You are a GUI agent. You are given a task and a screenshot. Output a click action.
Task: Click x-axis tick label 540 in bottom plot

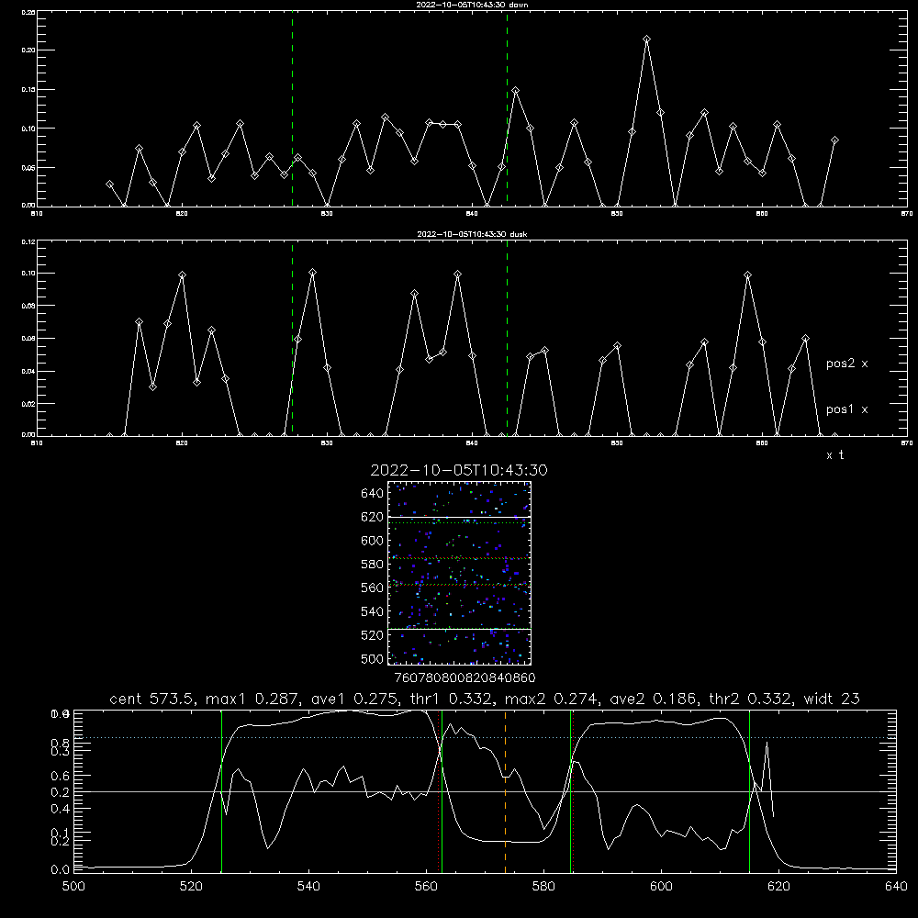click(308, 887)
